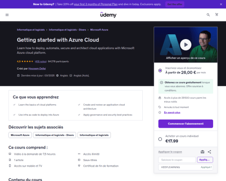Click Commencer l'abonnement button
This screenshot has width=226, height=181.
(x=186, y=124)
